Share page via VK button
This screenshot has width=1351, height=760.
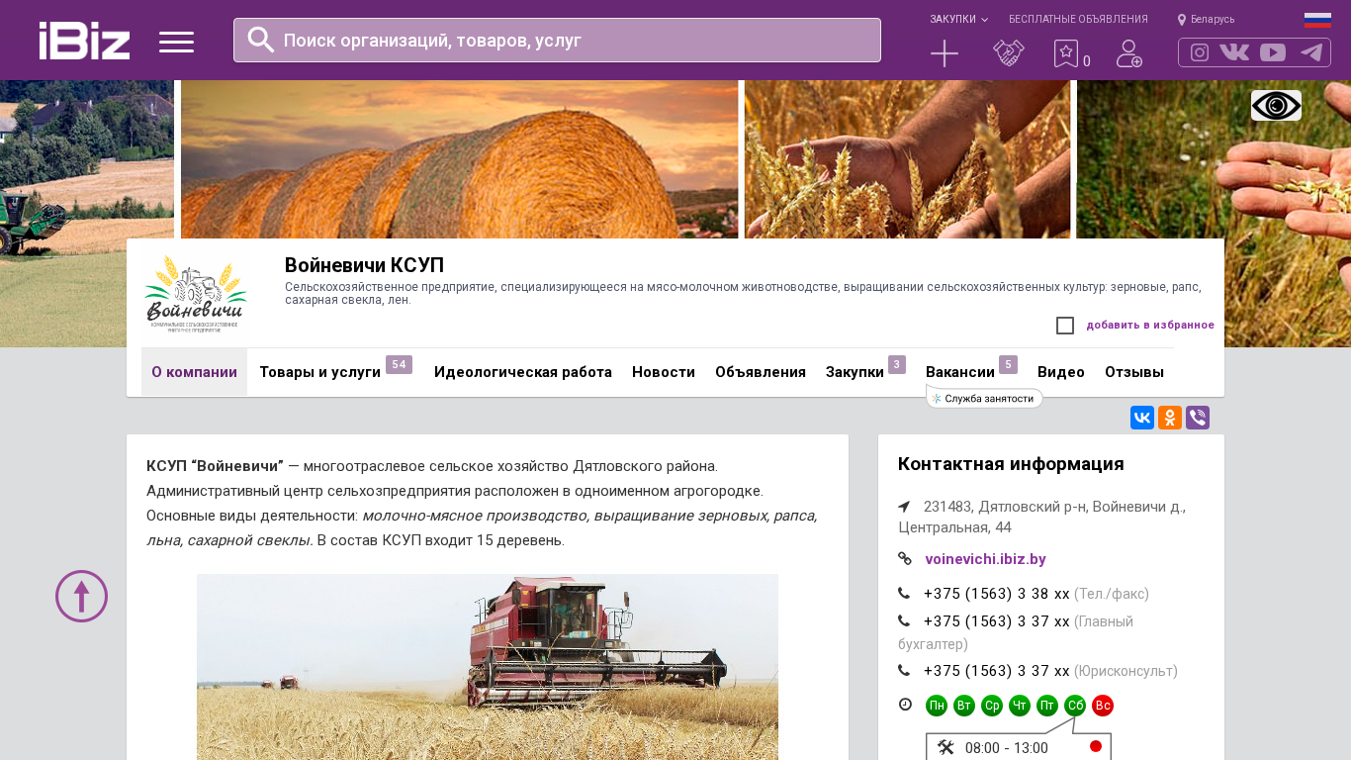click(x=1142, y=418)
